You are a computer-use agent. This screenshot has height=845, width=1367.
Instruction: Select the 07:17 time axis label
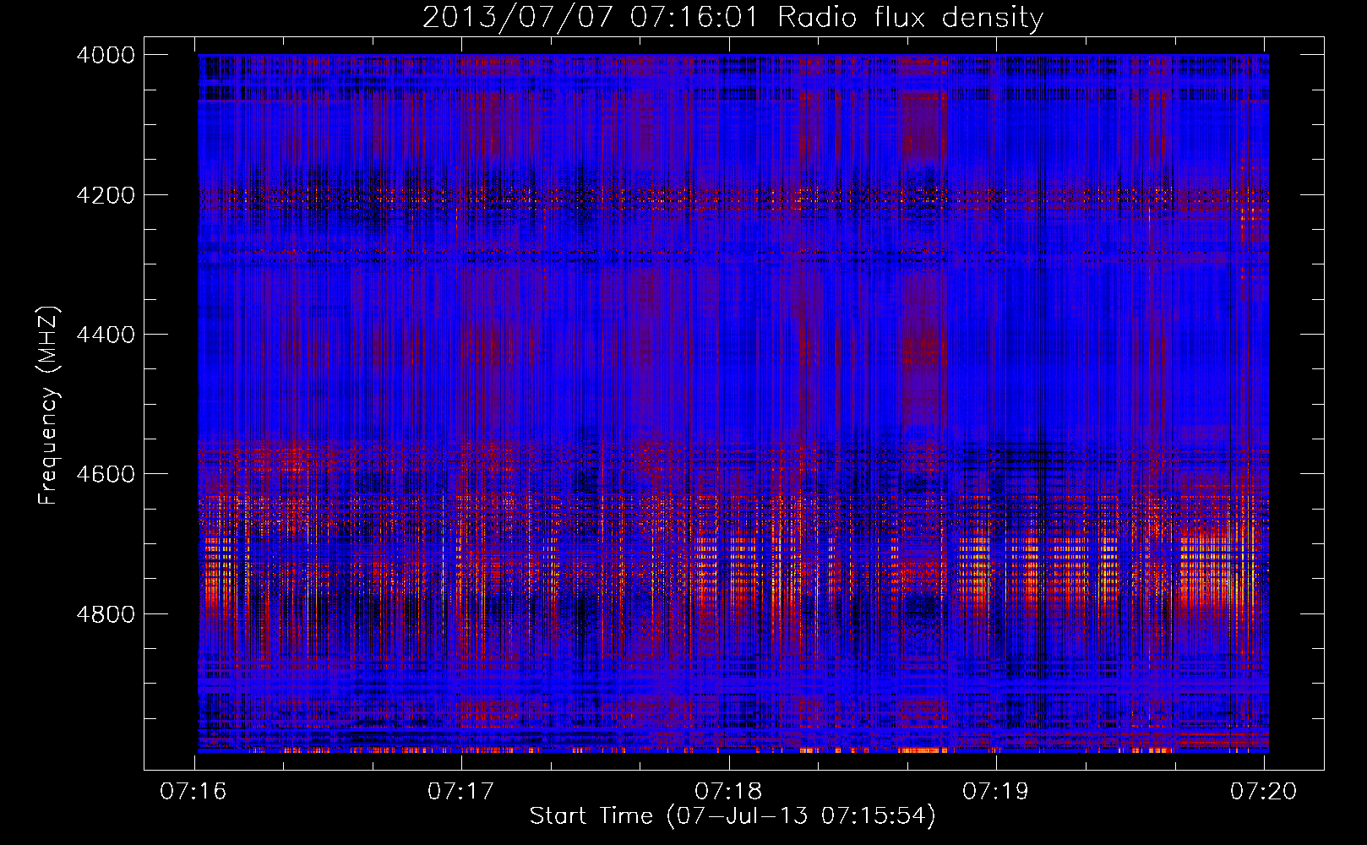pos(460,791)
